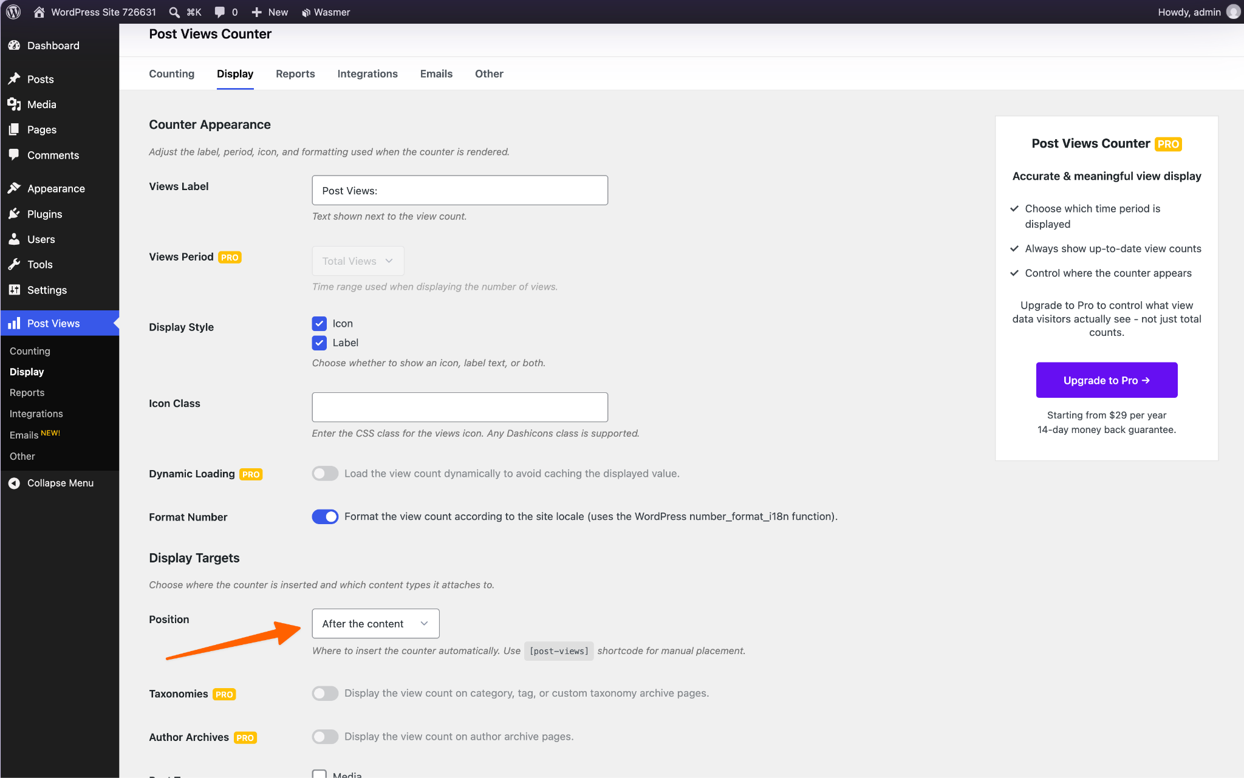1244x778 pixels.
Task: Open the Total Views period dropdown
Action: [x=358, y=261]
